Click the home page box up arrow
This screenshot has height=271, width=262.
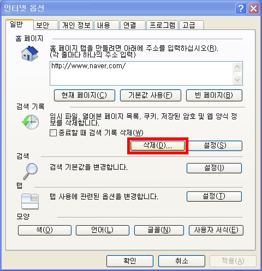coord(237,67)
